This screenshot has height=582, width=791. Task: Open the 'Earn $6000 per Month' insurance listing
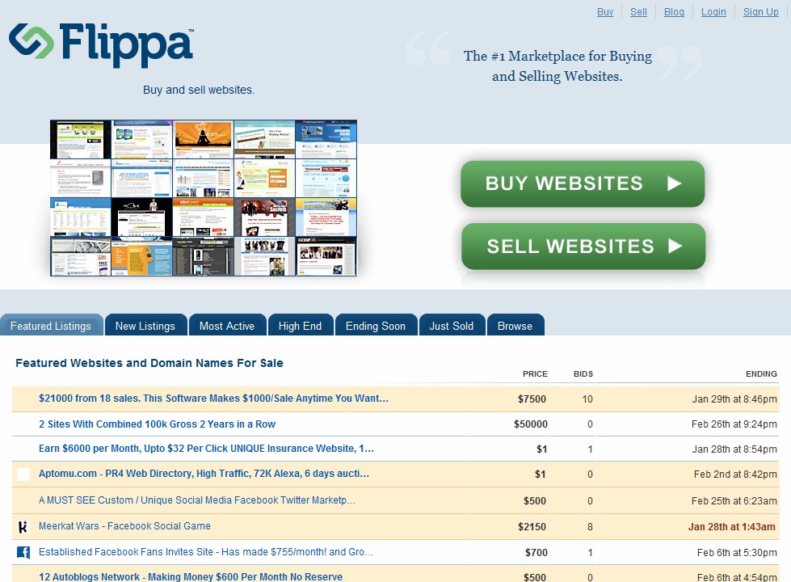pos(206,449)
